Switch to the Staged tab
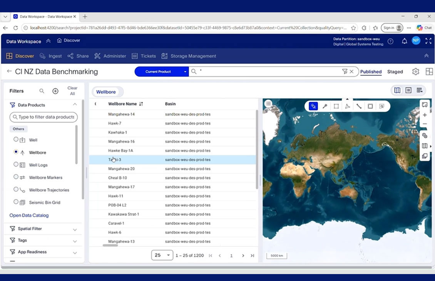Image resolution: width=435 pixels, height=281 pixels. (395, 72)
